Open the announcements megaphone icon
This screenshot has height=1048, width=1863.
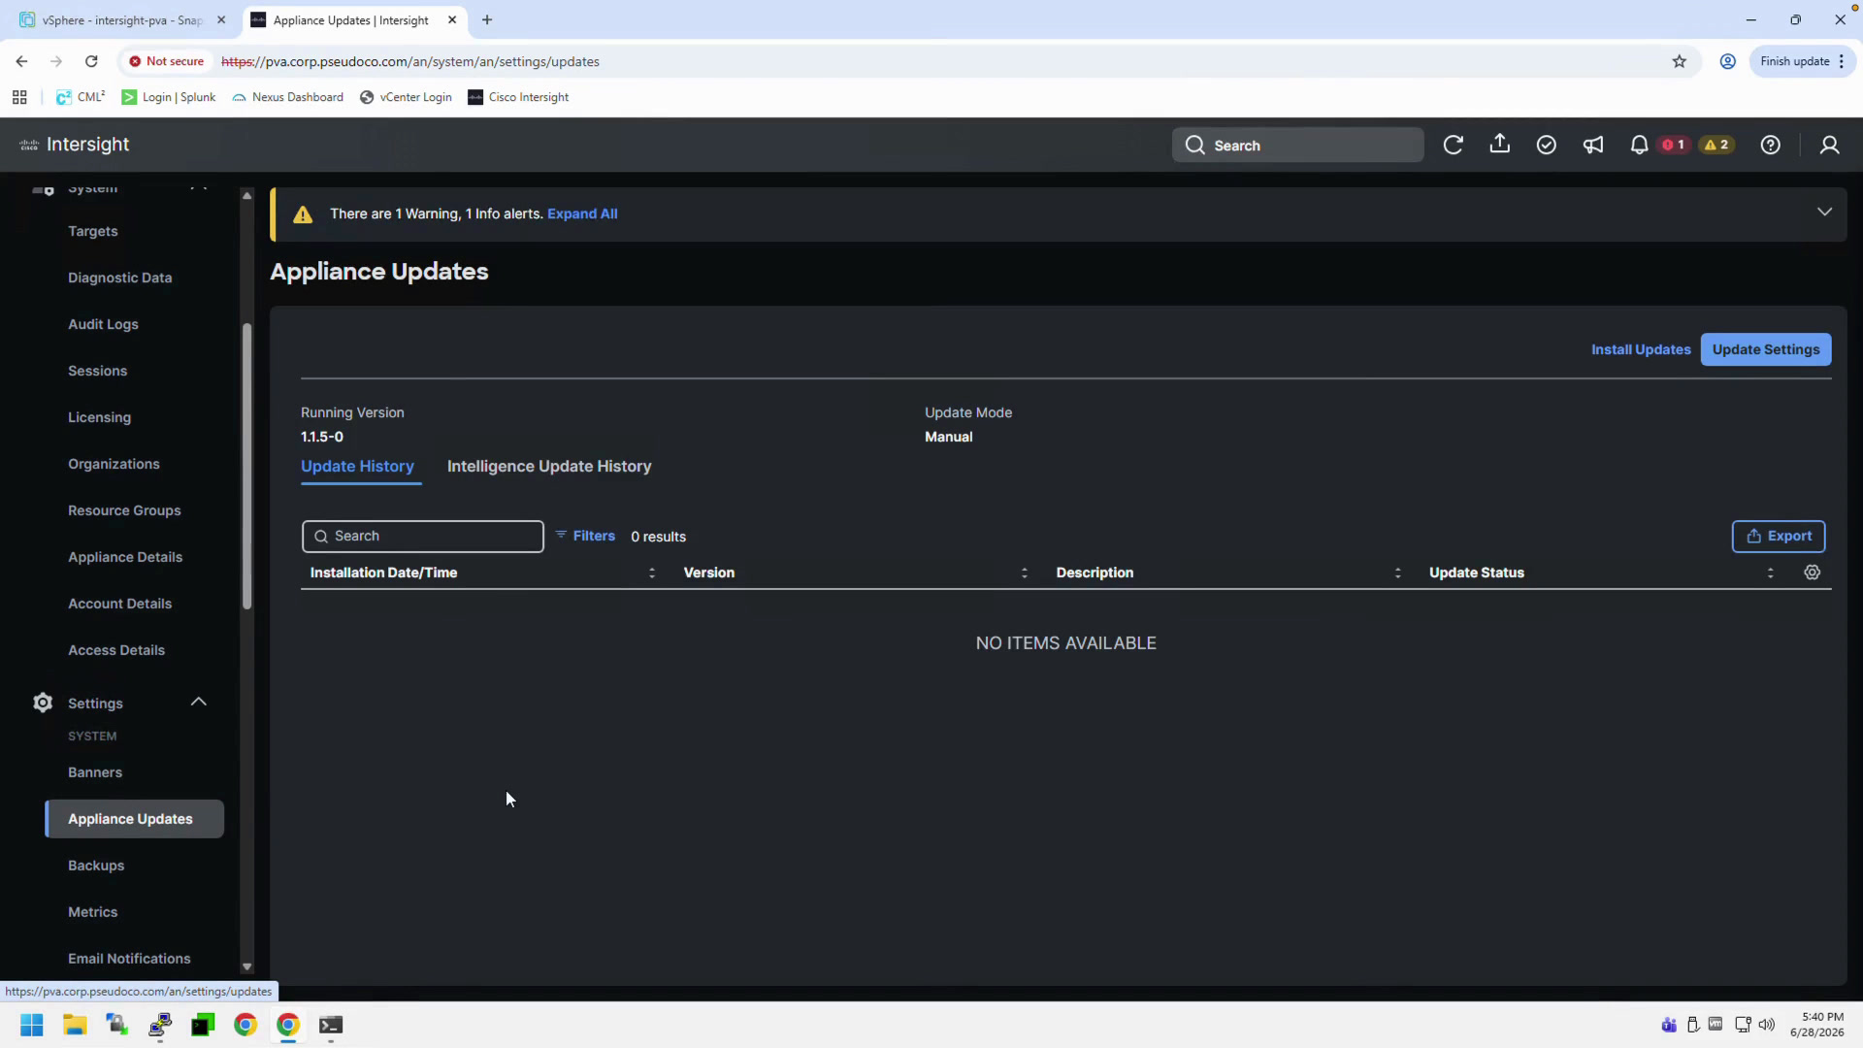pos(1593,145)
